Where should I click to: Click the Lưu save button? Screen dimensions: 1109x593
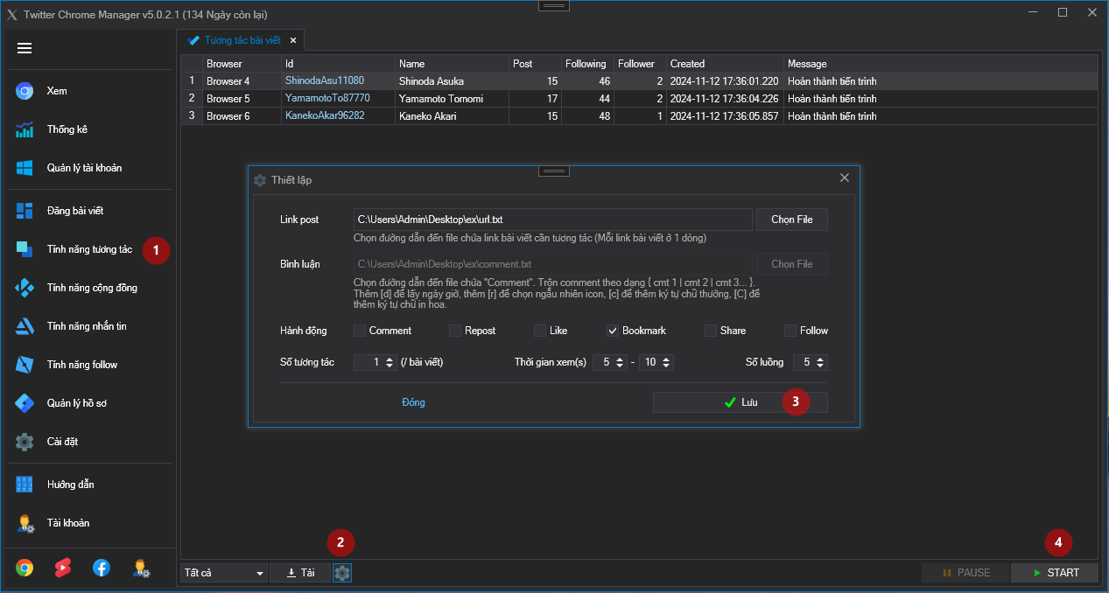pos(740,402)
